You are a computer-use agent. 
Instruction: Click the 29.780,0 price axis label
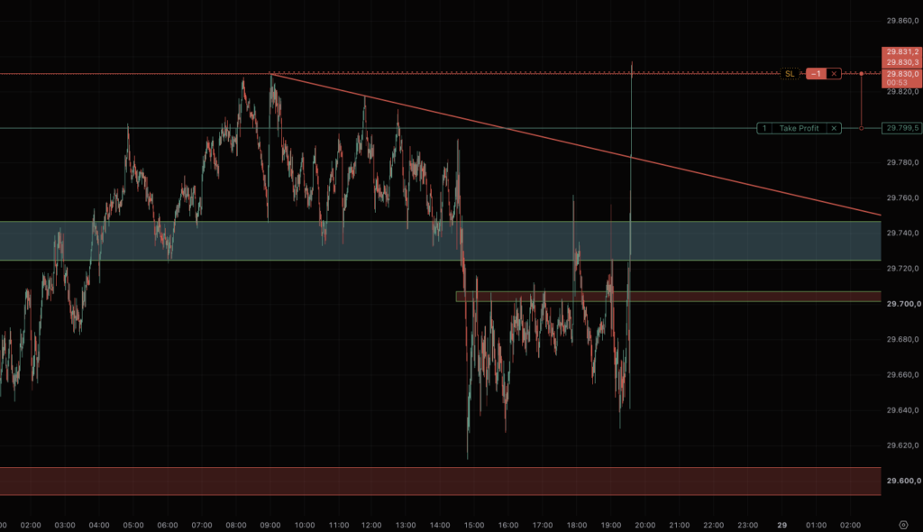902,162
